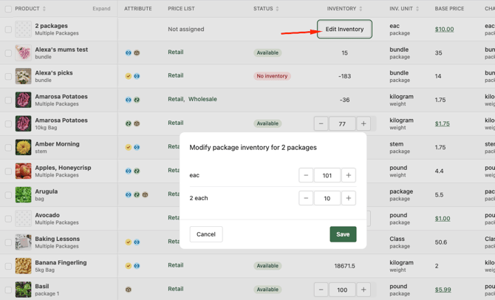Click the Edit Inventory button

pos(344,30)
